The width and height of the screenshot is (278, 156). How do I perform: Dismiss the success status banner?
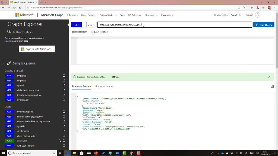269,77
